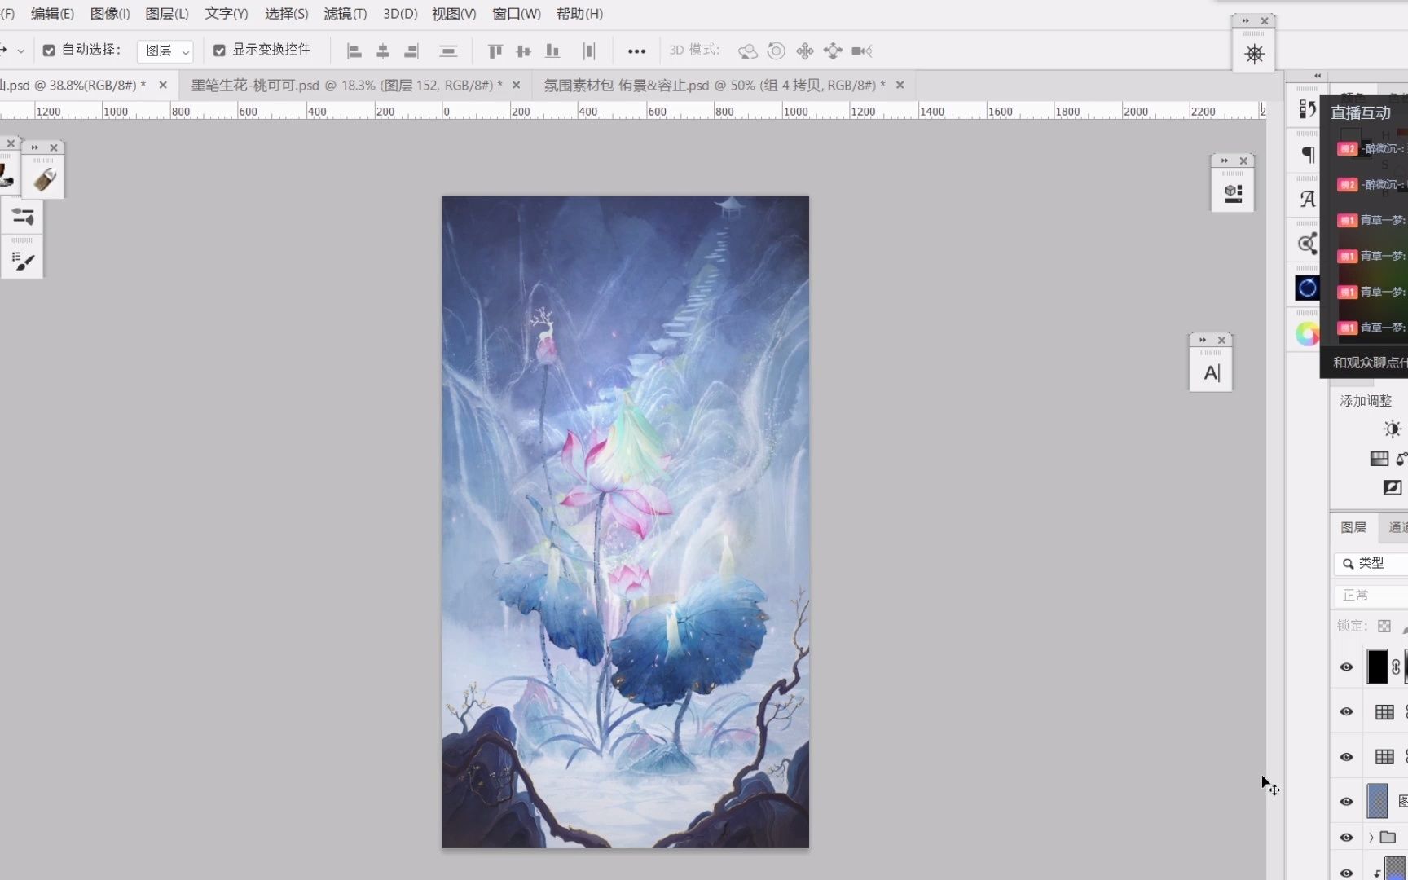Open the move tool preset dropdown arrow
1408x880 pixels.
[20, 51]
